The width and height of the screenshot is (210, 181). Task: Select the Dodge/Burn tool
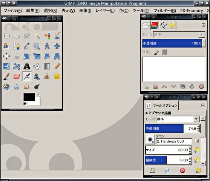click(x=37, y=87)
